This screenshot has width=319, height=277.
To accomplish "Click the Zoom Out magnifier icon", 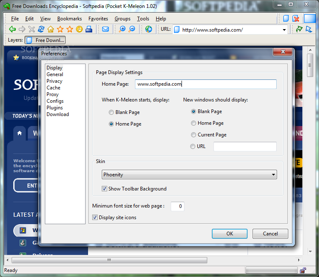I will point(132,29).
